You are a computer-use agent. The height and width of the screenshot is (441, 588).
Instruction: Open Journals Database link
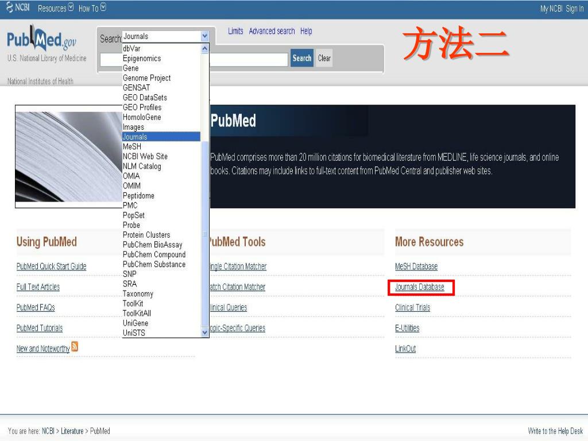click(x=420, y=287)
